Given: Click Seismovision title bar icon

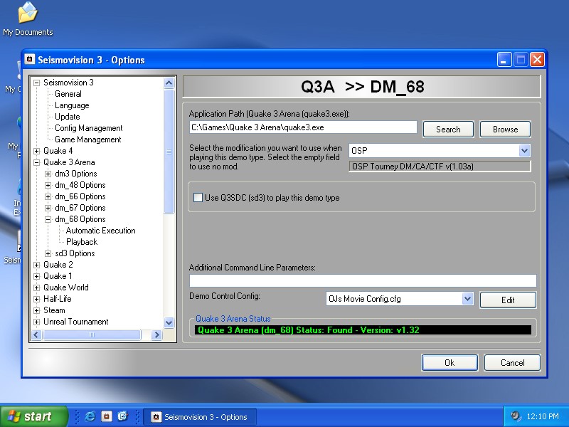Looking at the screenshot, I should point(31,60).
